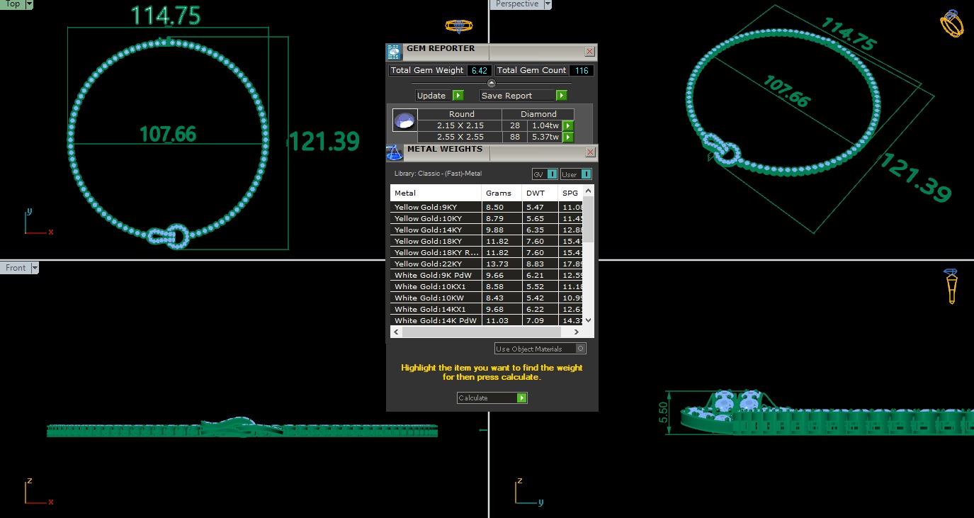The image size is (974, 518).
Task: Click the gem quantity 28 cell
Action: [x=515, y=125]
